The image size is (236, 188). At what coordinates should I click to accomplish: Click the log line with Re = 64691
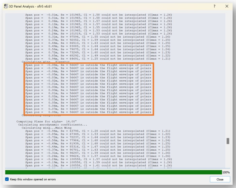click(97, 59)
